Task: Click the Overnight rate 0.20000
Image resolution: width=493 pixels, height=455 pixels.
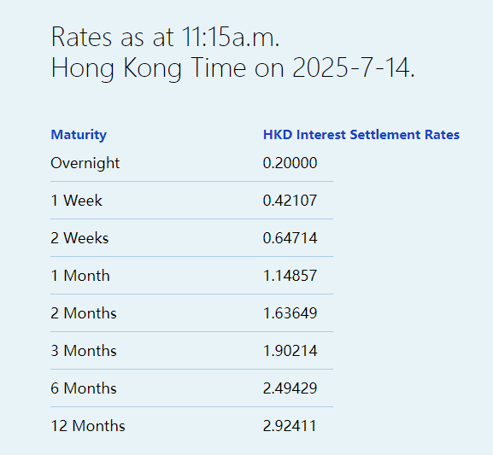Action: (x=290, y=163)
